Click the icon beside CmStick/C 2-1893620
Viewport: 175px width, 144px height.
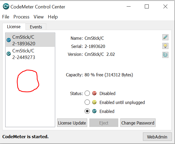click(x=9, y=40)
